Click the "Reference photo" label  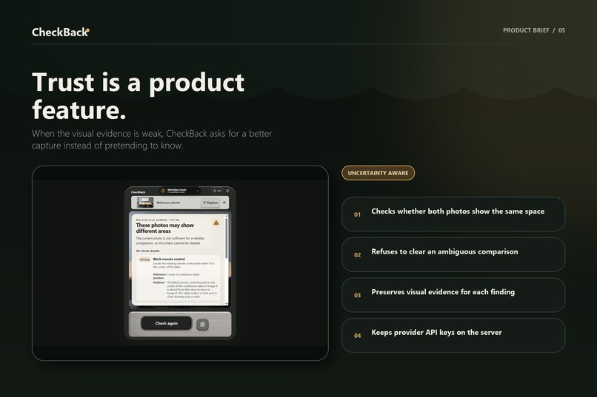[x=168, y=203]
